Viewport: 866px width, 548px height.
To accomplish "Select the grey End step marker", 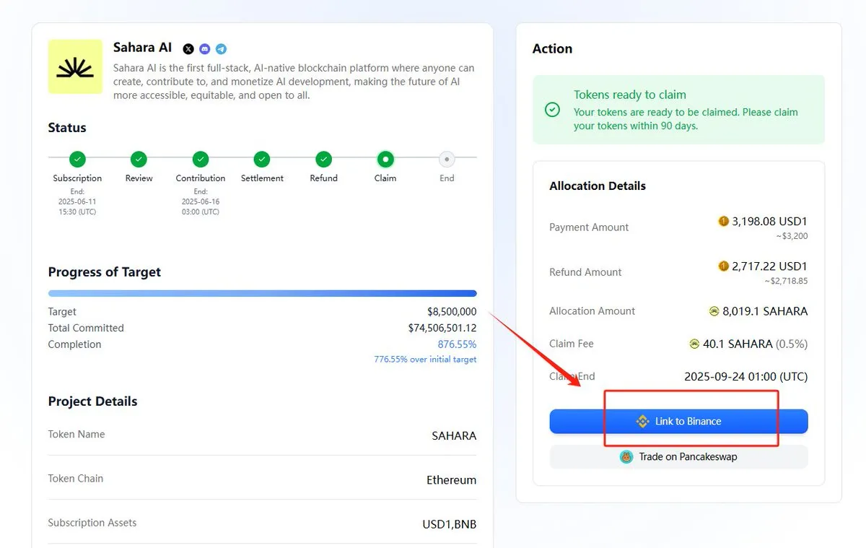I will pyautogui.click(x=447, y=159).
